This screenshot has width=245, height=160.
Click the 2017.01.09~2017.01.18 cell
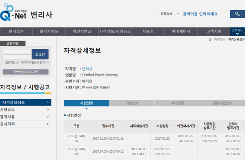pos(108,138)
